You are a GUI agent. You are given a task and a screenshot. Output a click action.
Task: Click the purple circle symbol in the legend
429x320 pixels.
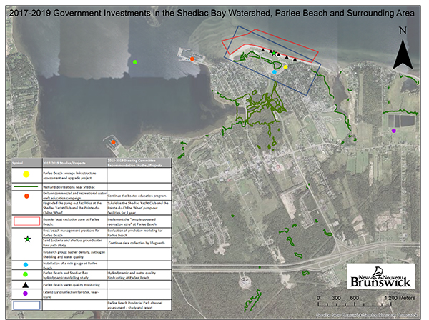[x=26, y=293]
